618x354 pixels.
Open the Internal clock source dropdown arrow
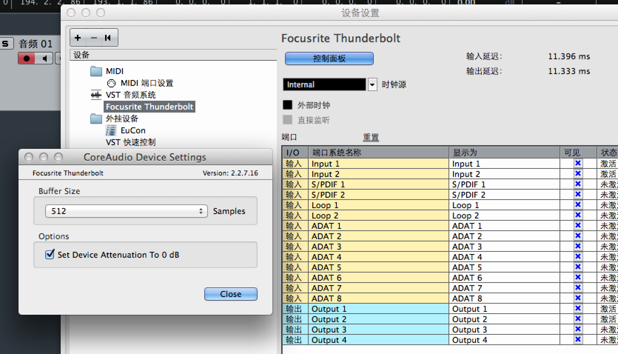click(372, 85)
